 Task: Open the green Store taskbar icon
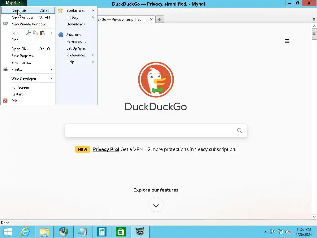[121, 232]
